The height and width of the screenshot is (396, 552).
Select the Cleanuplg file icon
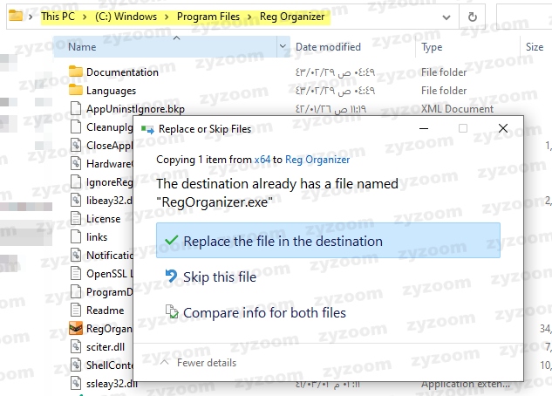point(76,126)
